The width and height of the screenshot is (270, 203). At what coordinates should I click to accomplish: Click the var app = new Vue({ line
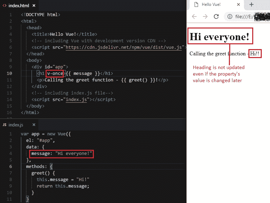[46, 134]
